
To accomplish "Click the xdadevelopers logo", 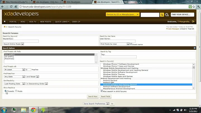I will pos(21,14).
